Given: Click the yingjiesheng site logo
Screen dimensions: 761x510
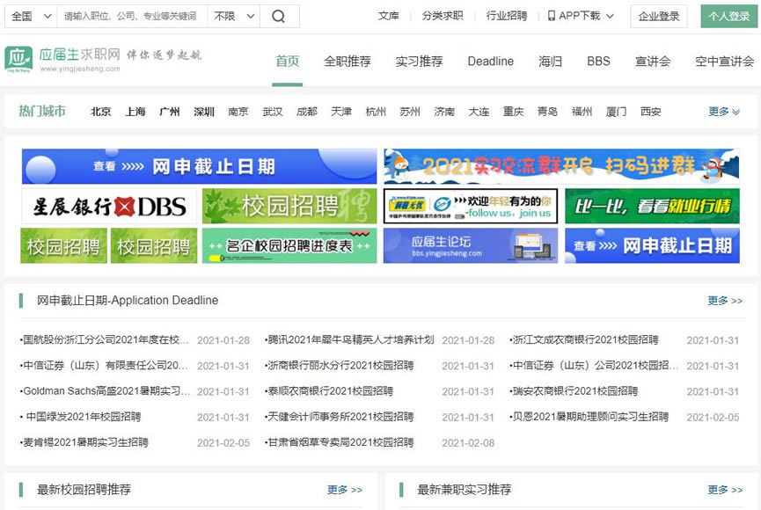Looking at the screenshot, I should click(103, 60).
